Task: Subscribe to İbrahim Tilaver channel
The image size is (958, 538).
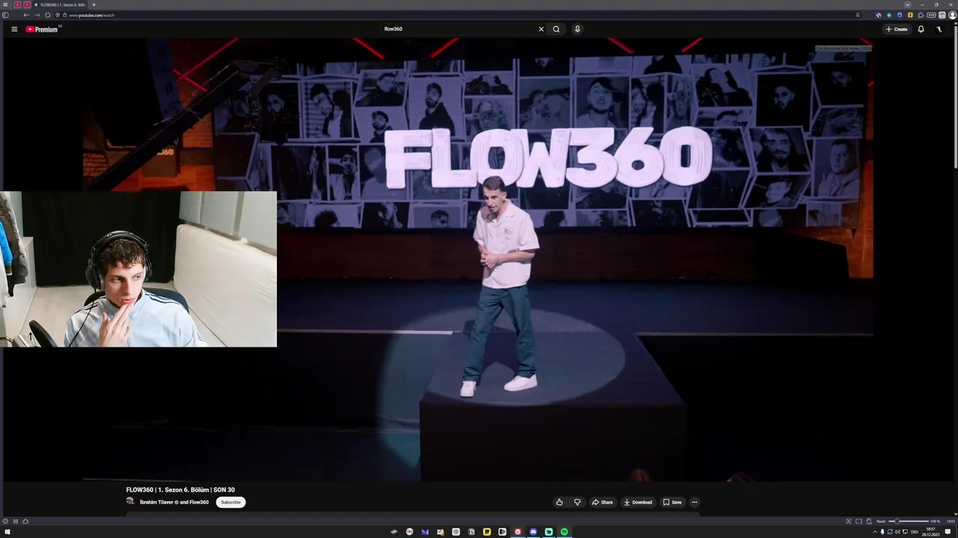Action: [x=231, y=502]
